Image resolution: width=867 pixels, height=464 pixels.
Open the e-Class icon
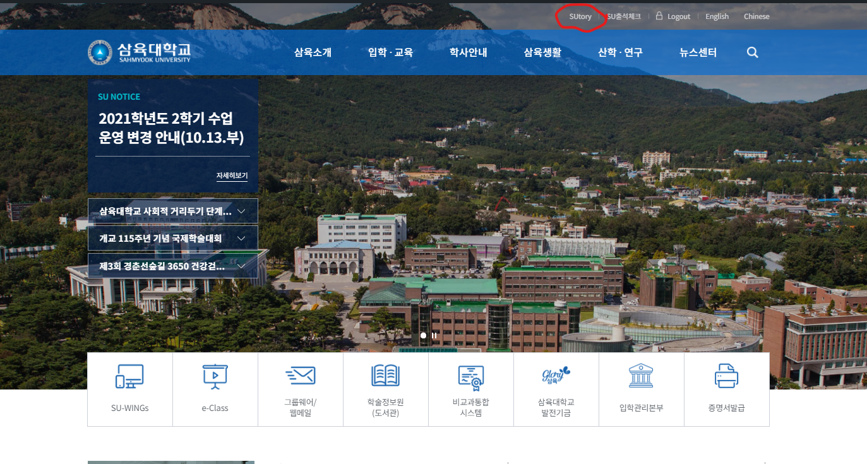coord(215,377)
